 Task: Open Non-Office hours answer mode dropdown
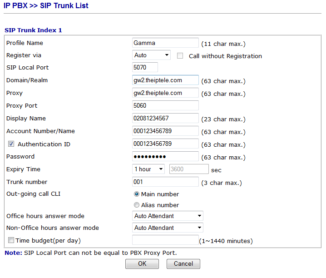tap(168, 228)
